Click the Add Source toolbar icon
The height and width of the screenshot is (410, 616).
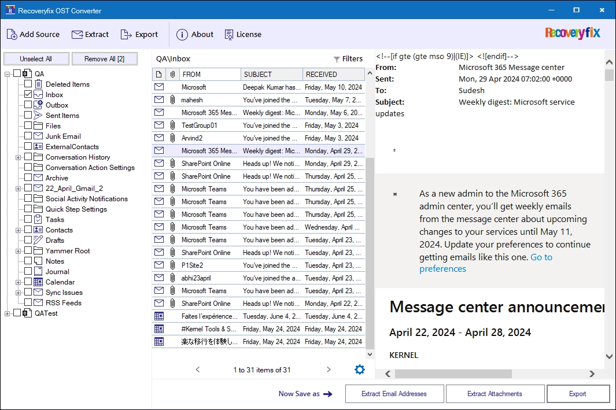tap(12, 35)
